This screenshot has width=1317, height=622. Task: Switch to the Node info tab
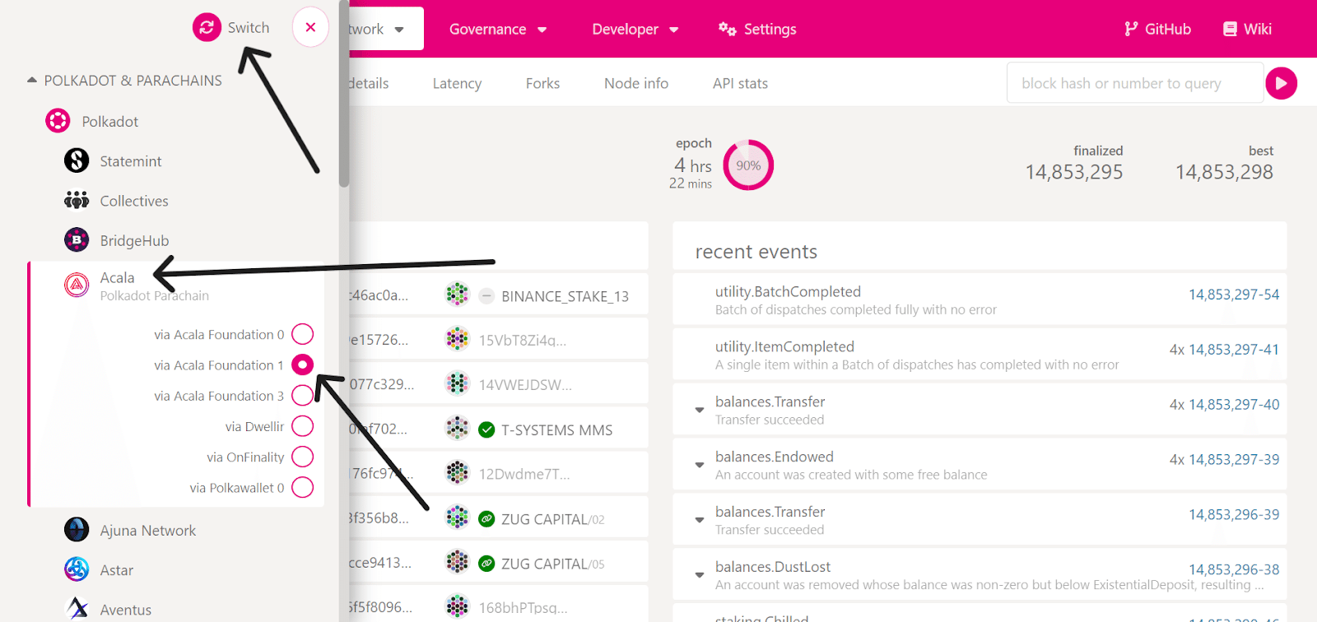[636, 83]
